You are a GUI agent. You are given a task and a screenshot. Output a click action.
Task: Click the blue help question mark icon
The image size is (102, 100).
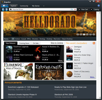point(99,6)
